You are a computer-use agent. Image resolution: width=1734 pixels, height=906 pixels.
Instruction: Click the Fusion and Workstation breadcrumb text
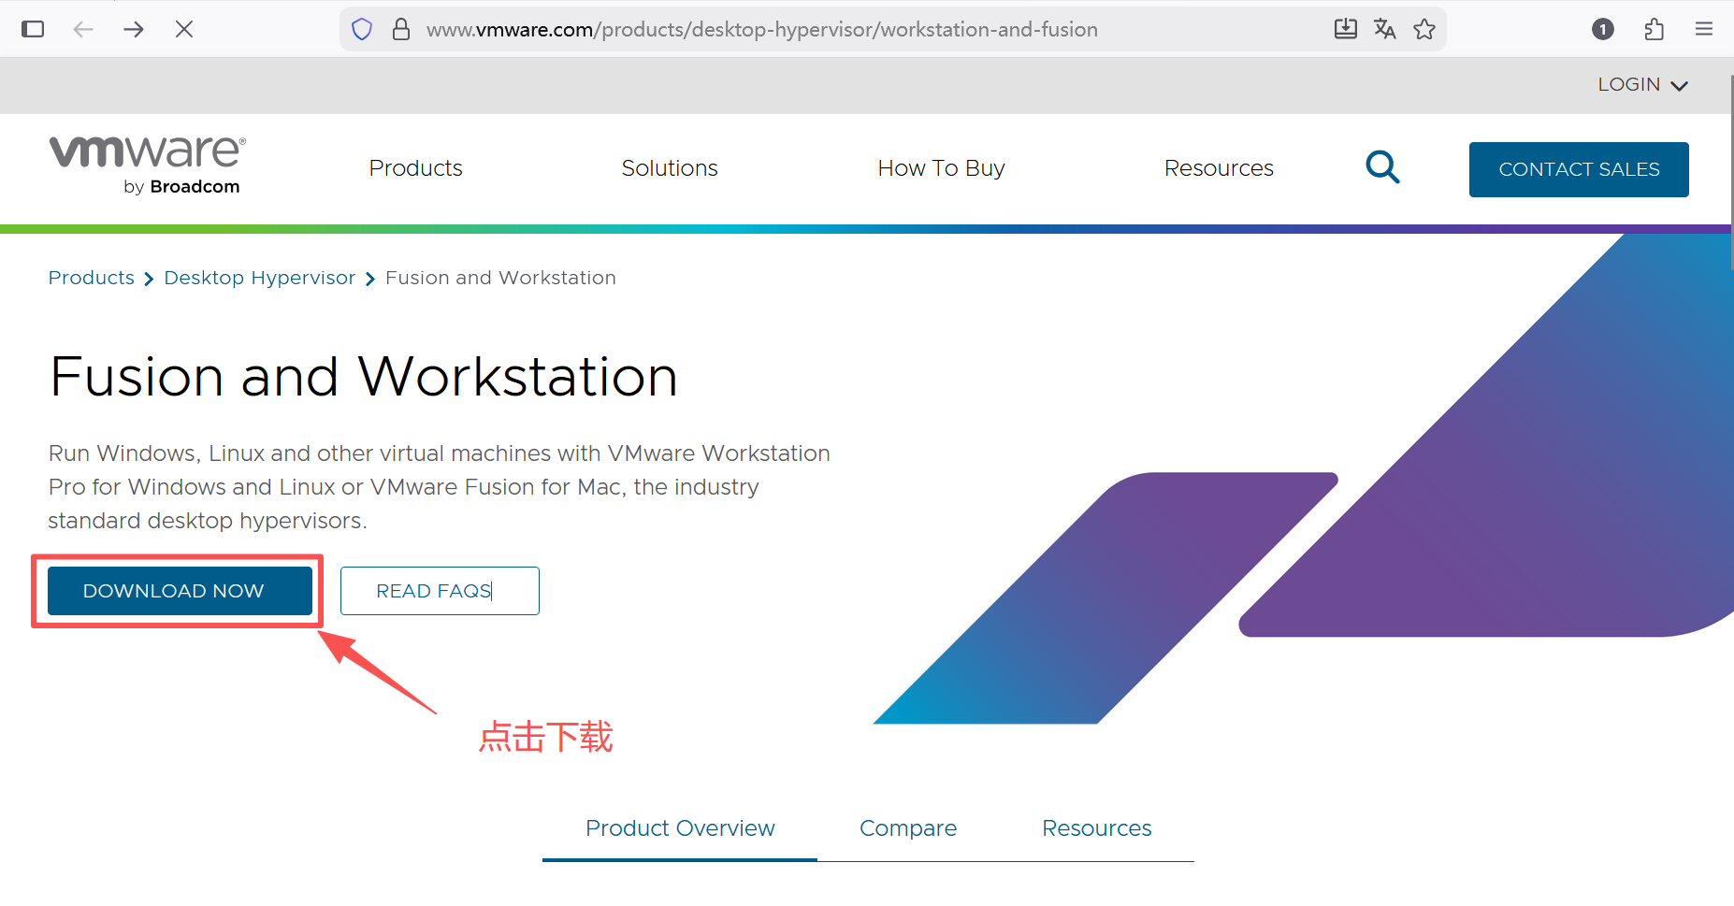pyautogui.click(x=500, y=278)
